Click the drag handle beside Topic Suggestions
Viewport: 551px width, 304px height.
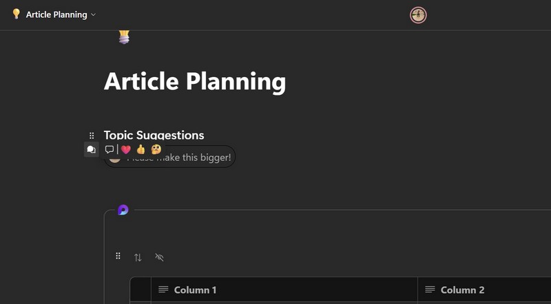click(x=92, y=135)
